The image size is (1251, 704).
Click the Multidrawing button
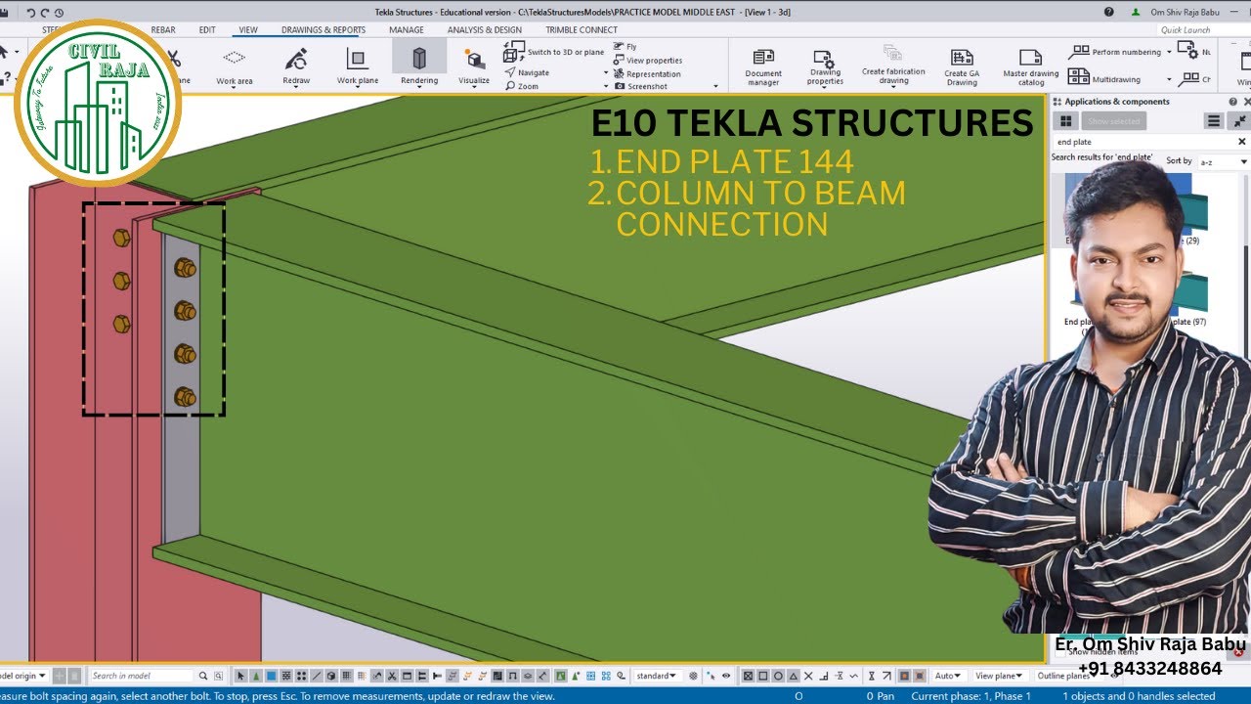pyautogui.click(x=1105, y=76)
